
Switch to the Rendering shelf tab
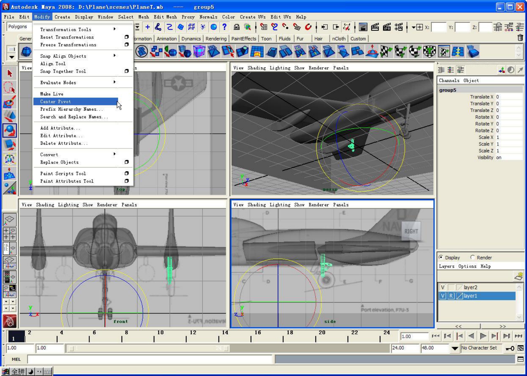(x=216, y=38)
